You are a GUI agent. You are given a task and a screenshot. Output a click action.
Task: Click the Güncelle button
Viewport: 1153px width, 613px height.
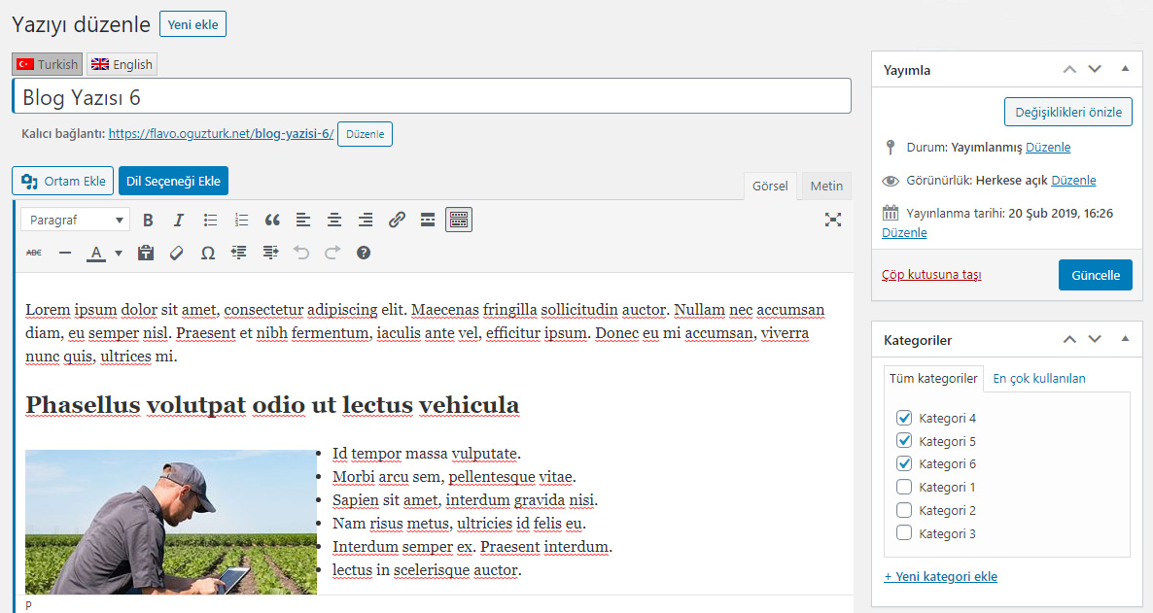pos(1096,275)
